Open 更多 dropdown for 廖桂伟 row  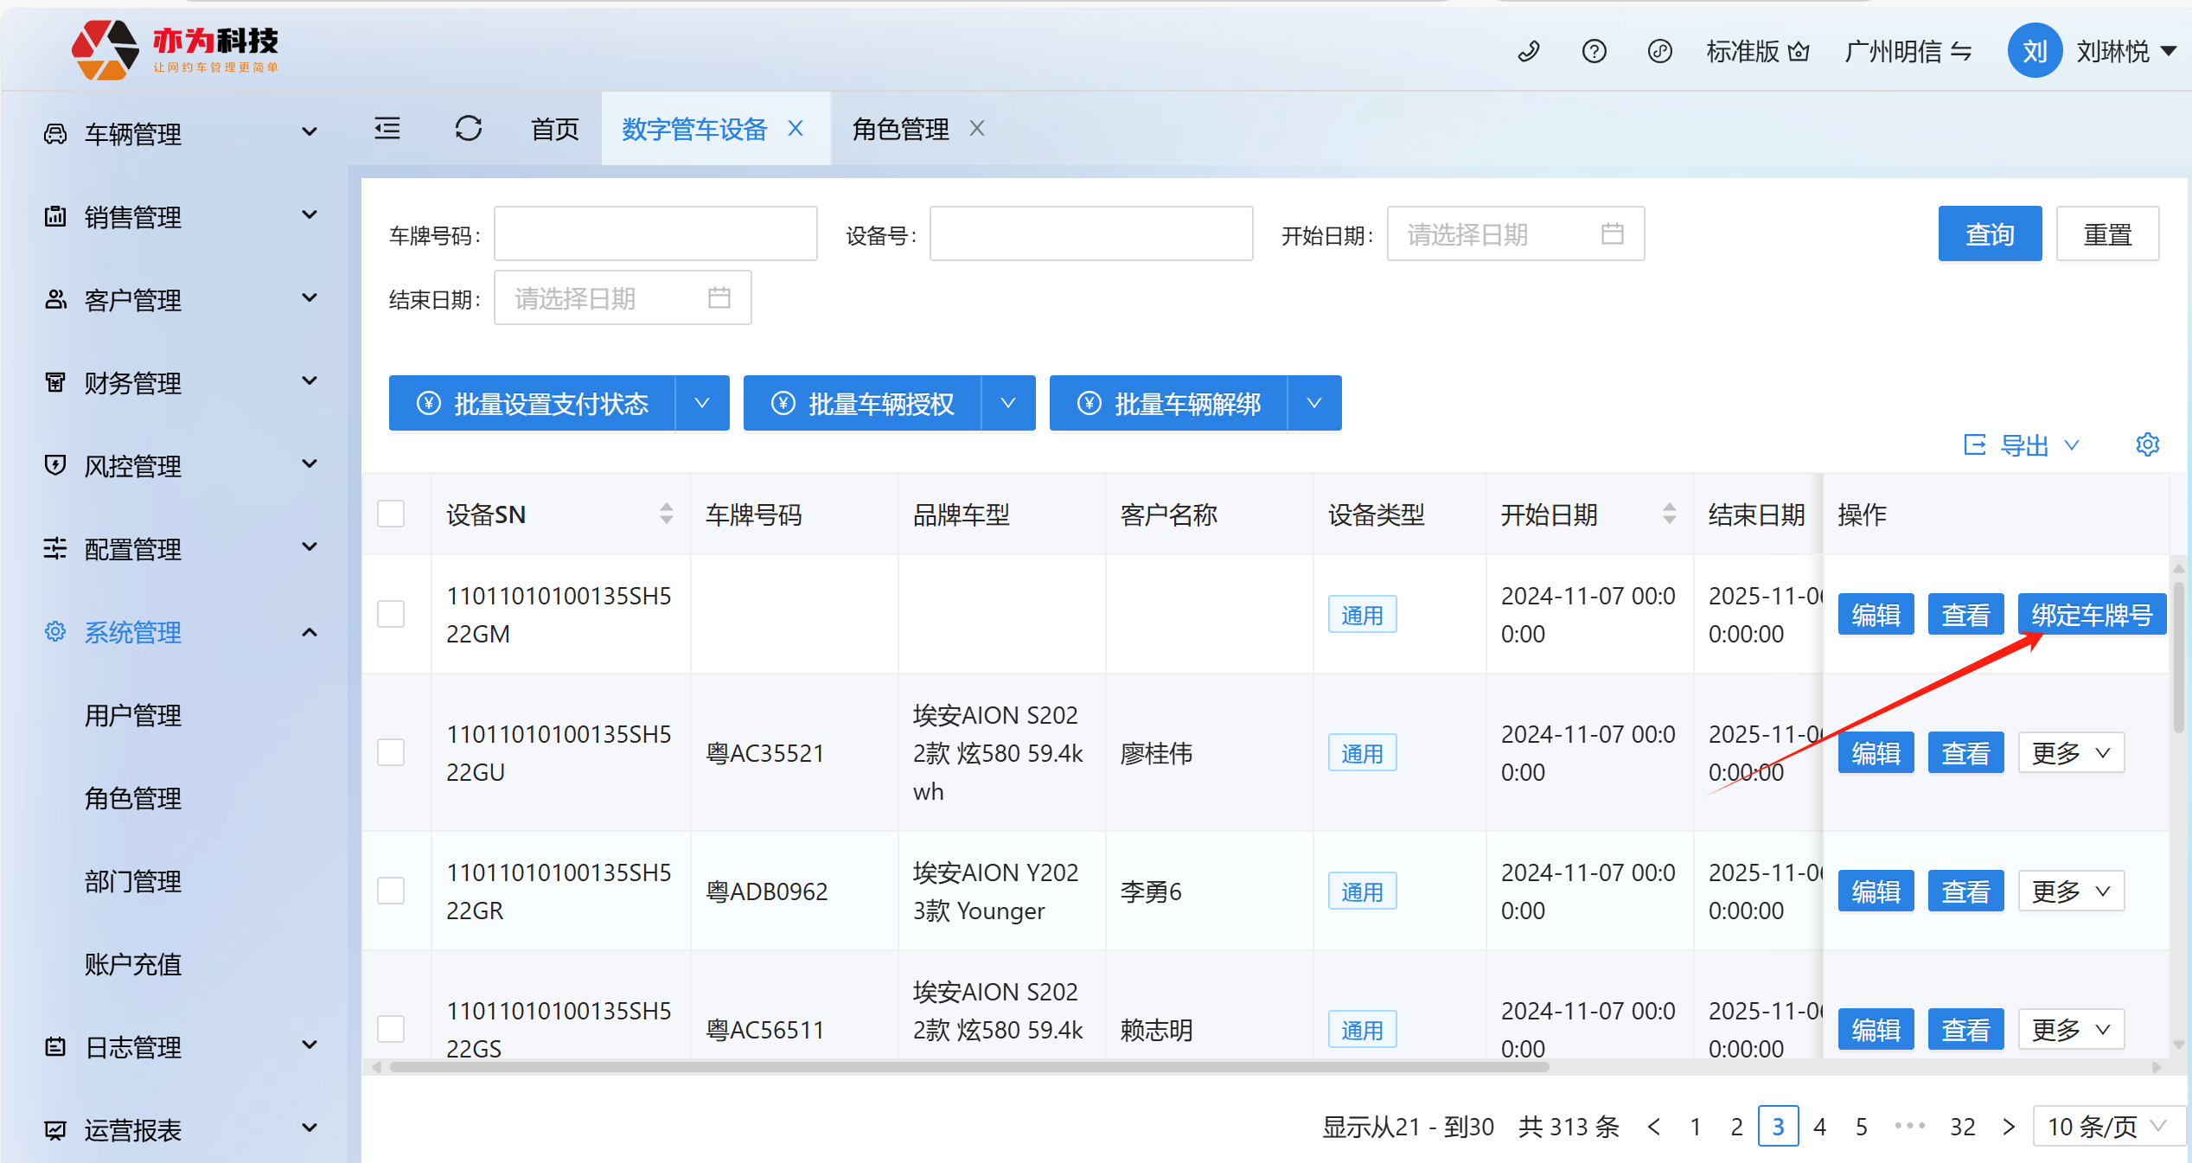point(2070,753)
